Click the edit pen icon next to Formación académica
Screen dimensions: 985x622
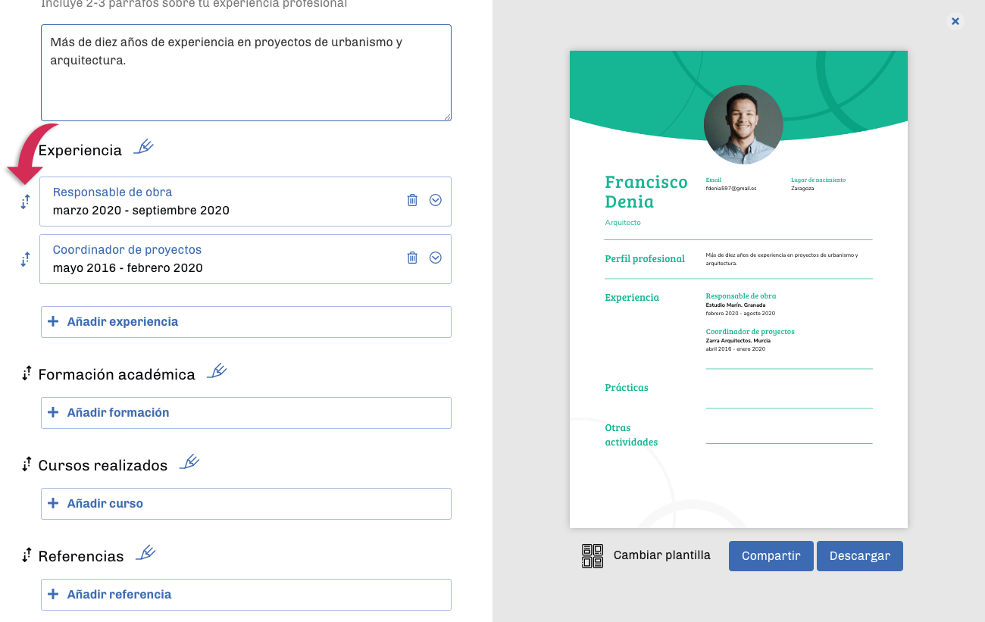[217, 371]
